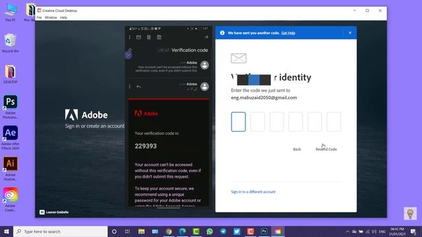Open the Recycle Bin desktop icon
422x237 pixels.
[11, 43]
